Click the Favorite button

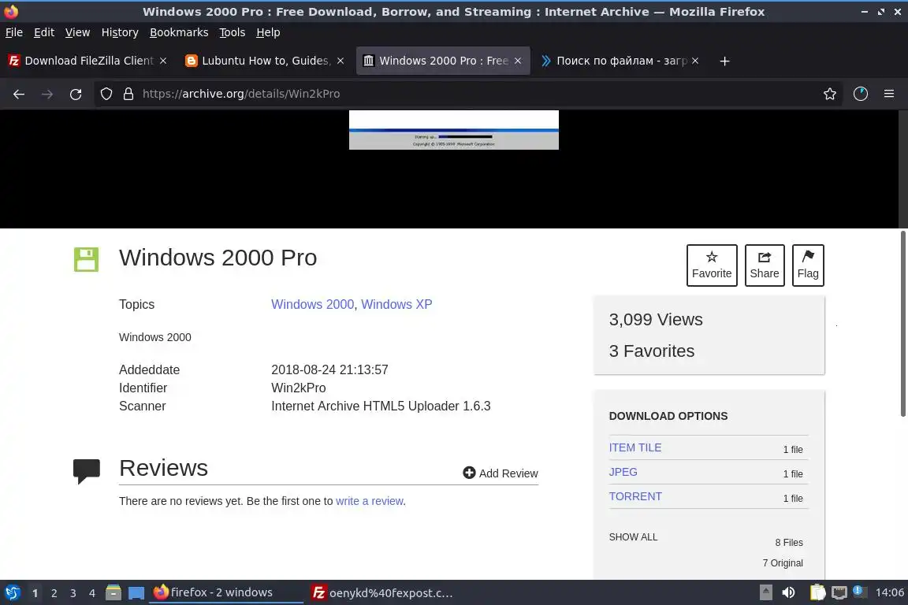point(712,265)
